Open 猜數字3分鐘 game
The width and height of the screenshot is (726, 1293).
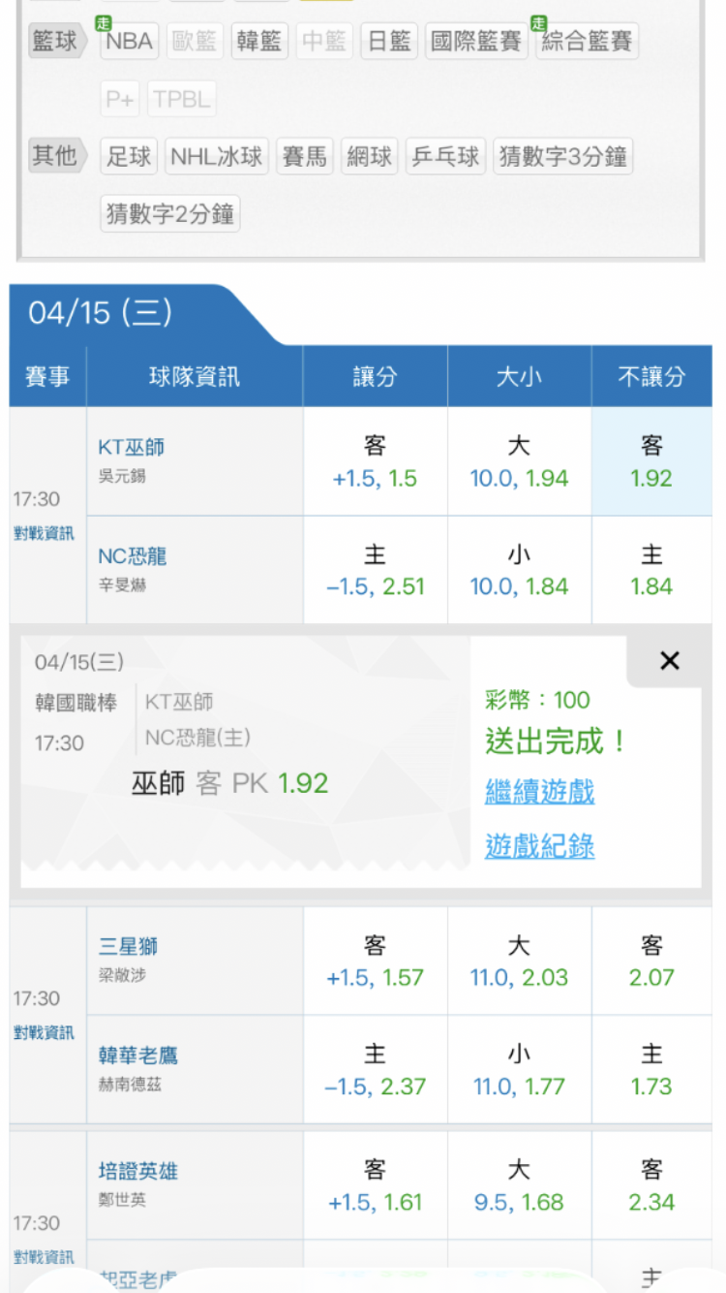click(x=561, y=156)
